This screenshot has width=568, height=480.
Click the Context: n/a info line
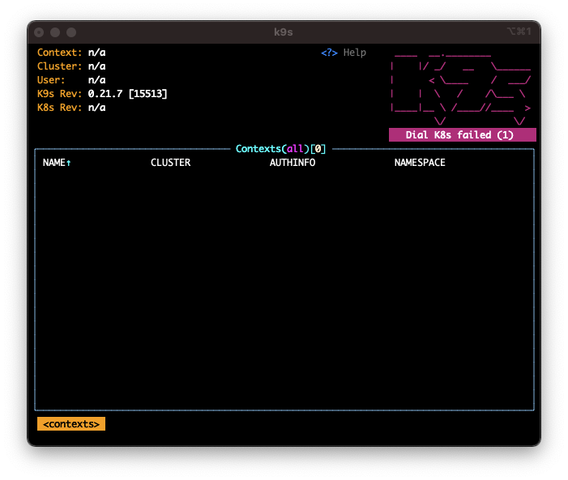(71, 53)
